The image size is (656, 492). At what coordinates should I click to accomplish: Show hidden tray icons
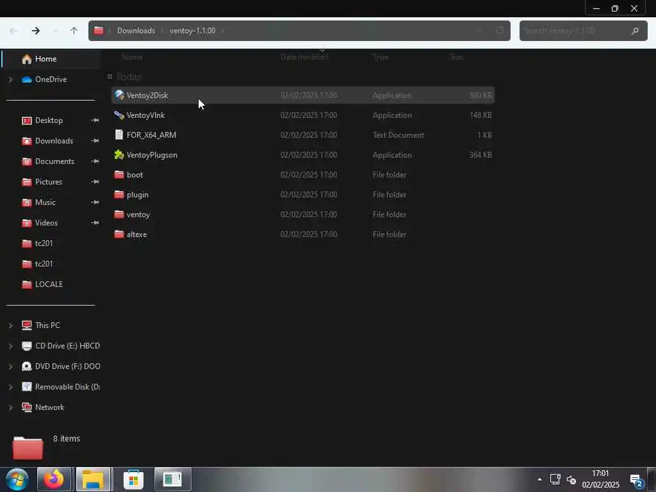tap(539, 479)
